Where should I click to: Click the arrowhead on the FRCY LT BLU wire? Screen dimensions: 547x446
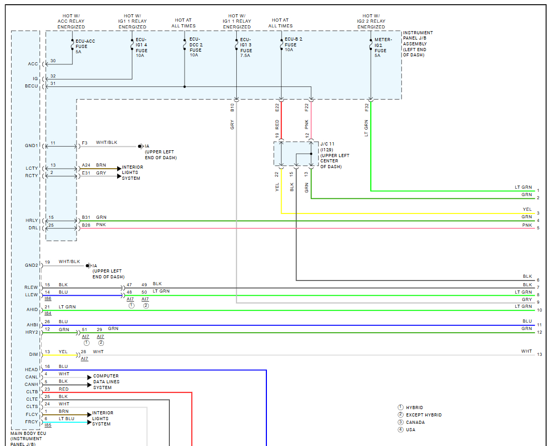coord(89,422)
